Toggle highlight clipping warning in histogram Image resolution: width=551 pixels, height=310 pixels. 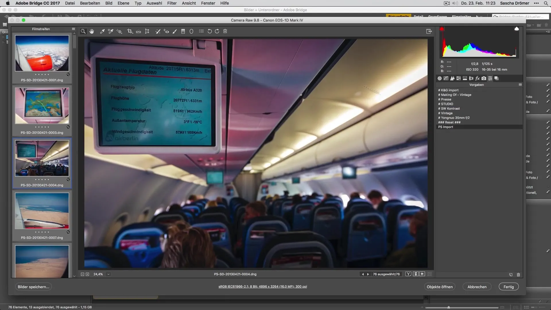[x=517, y=29]
